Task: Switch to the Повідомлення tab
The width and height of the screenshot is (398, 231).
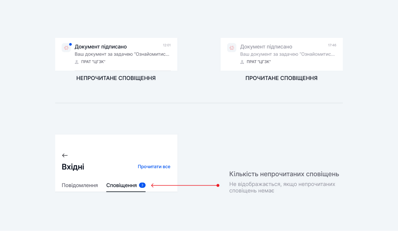Action: tap(80, 185)
